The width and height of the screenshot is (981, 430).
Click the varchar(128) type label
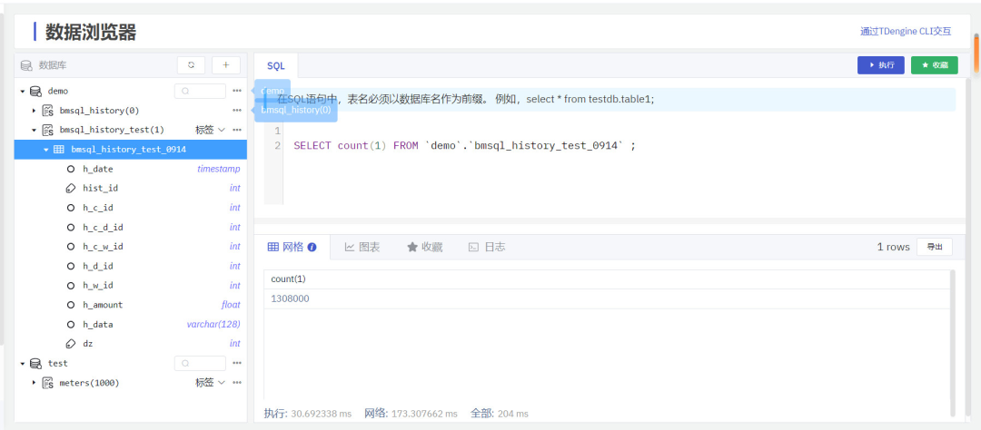click(x=213, y=325)
